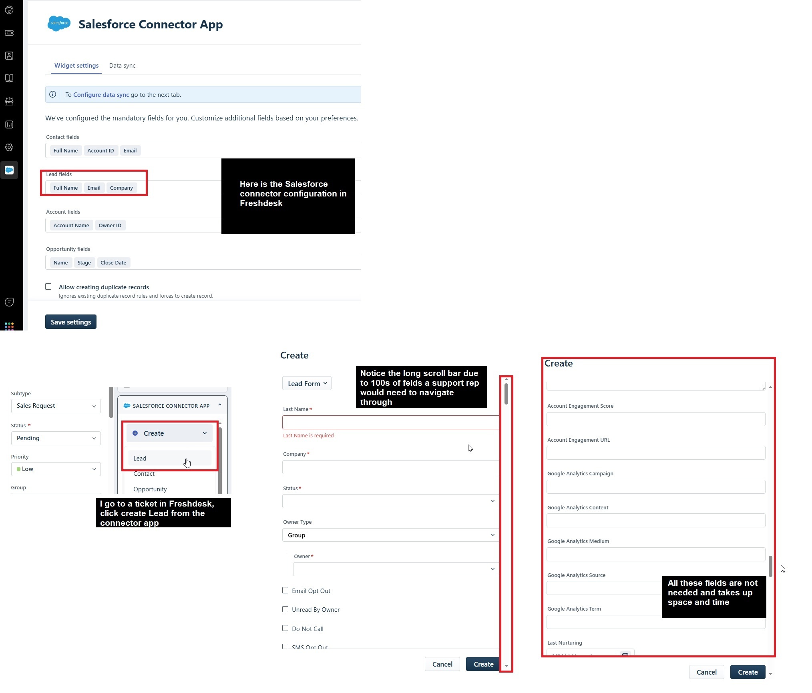
Task: Open the colorful app switcher grid icon
Action: pos(9,326)
